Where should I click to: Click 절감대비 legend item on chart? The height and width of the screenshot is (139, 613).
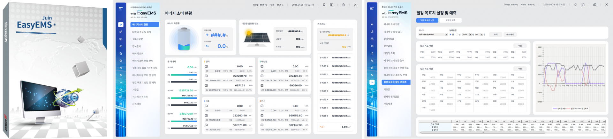tap(572, 109)
